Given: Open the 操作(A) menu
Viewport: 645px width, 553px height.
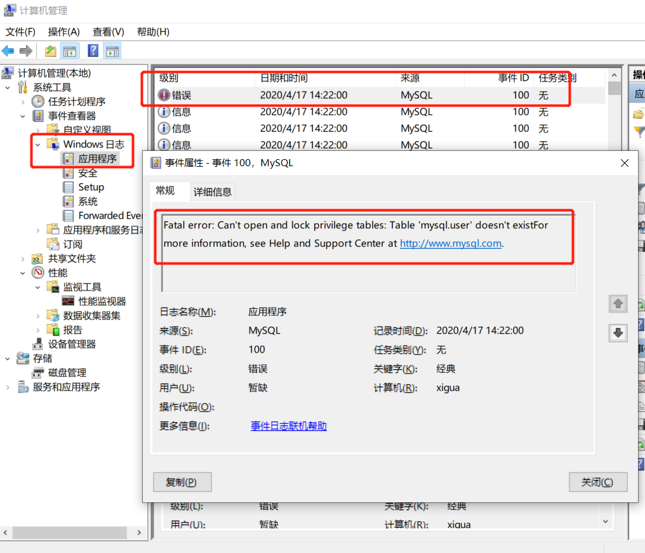Looking at the screenshot, I should (x=63, y=32).
